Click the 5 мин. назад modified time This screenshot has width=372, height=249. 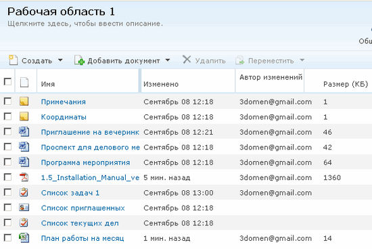click(x=167, y=177)
